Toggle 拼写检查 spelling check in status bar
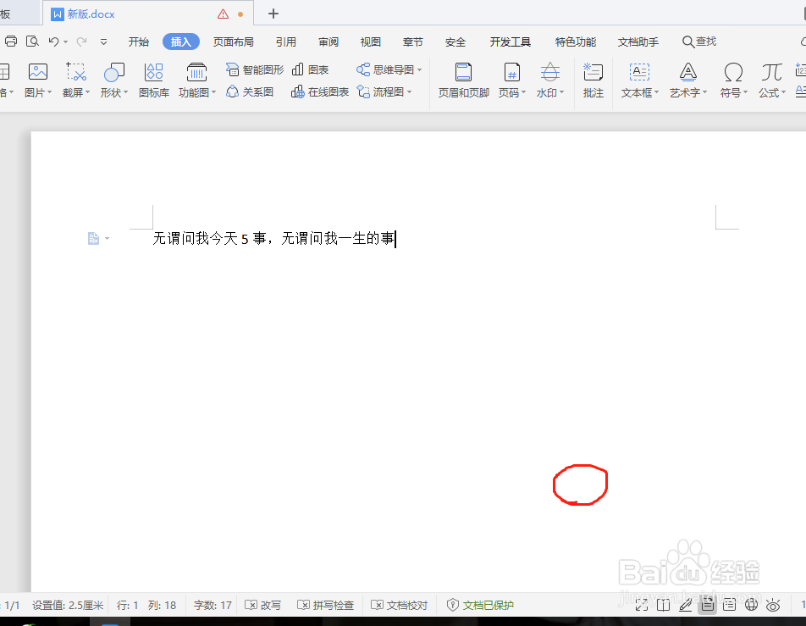The width and height of the screenshot is (806, 626). (x=327, y=605)
